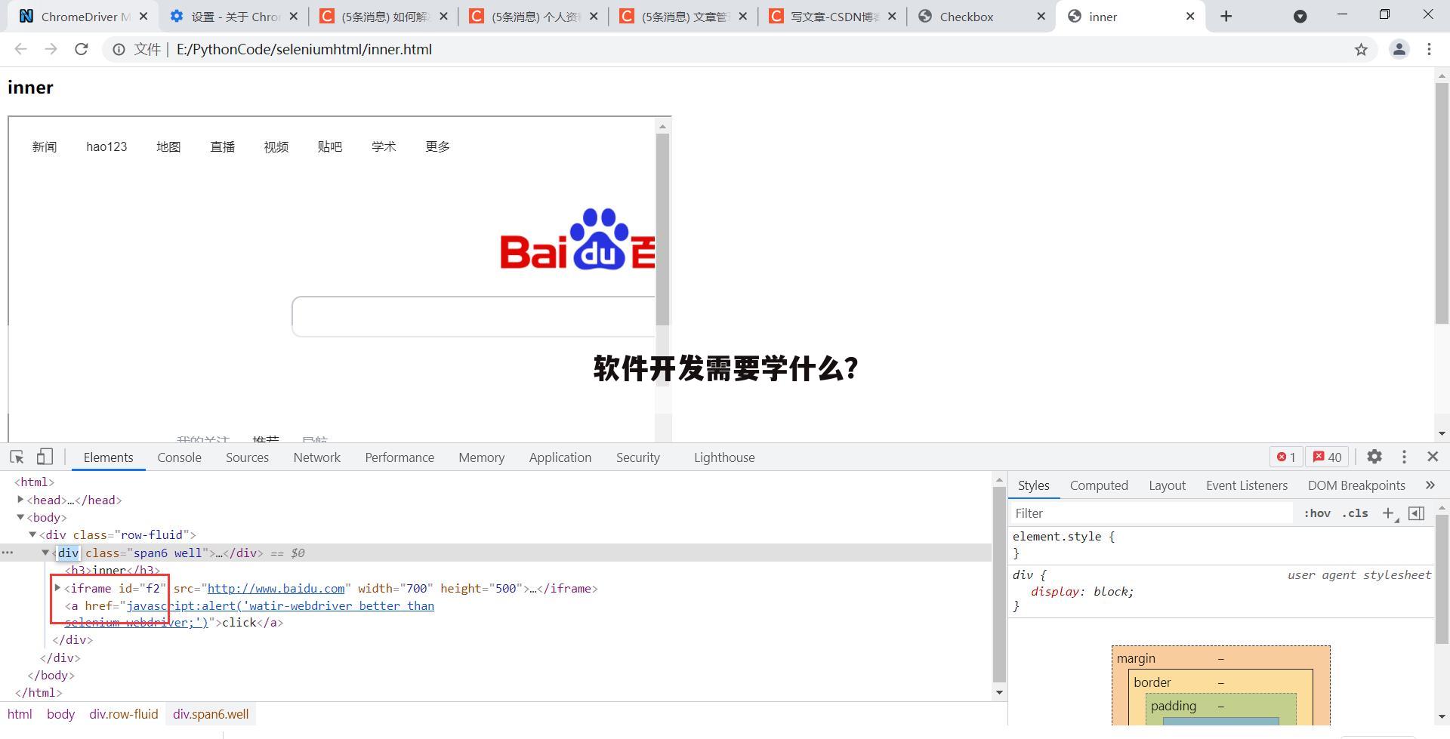Close the DevTools panel

pyautogui.click(x=1433, y=457)
